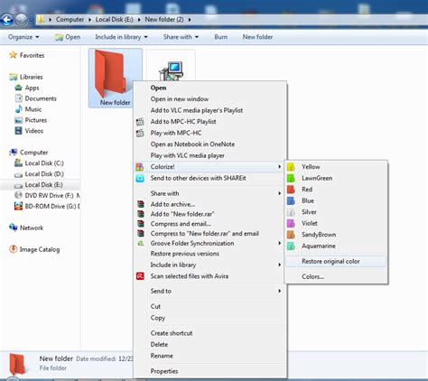The height and width of the screenshot is (381, 428).
Task: Click the Add to MPC-HC Playlist icon
Action: coord(140,122)
